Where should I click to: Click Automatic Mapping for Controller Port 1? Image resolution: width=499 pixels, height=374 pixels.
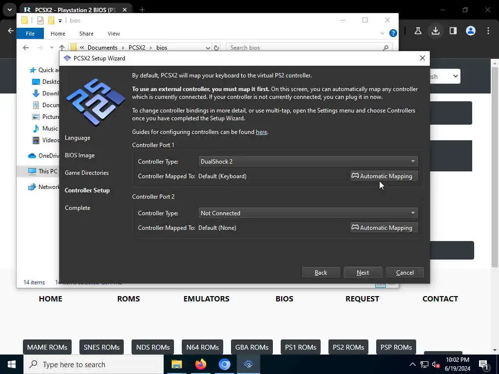384,176
